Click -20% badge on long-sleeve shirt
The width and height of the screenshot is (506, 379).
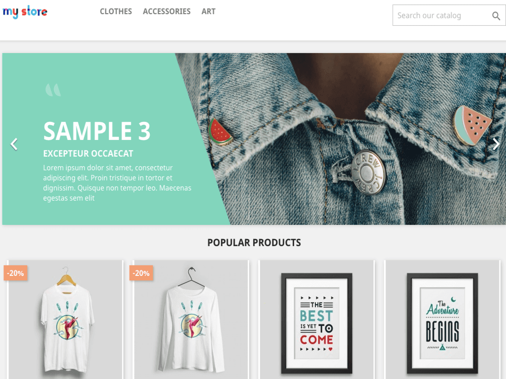(x=141, y=273)
